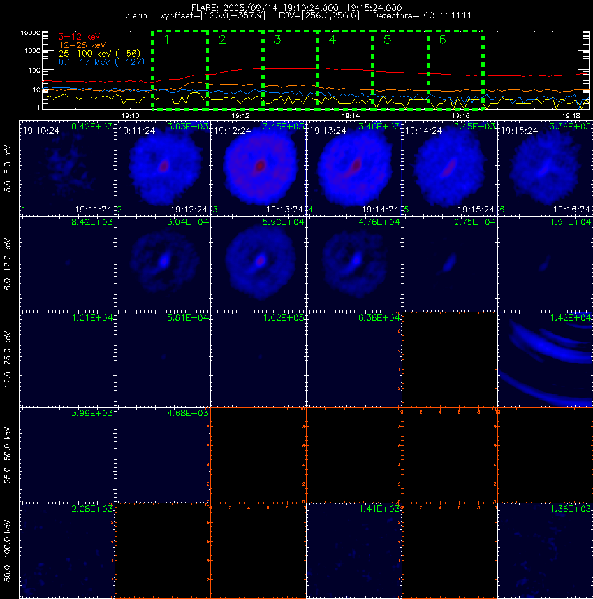Click the 19:11:24 end time in panel 1
The image size is (593, 599).
click(93, 210)
